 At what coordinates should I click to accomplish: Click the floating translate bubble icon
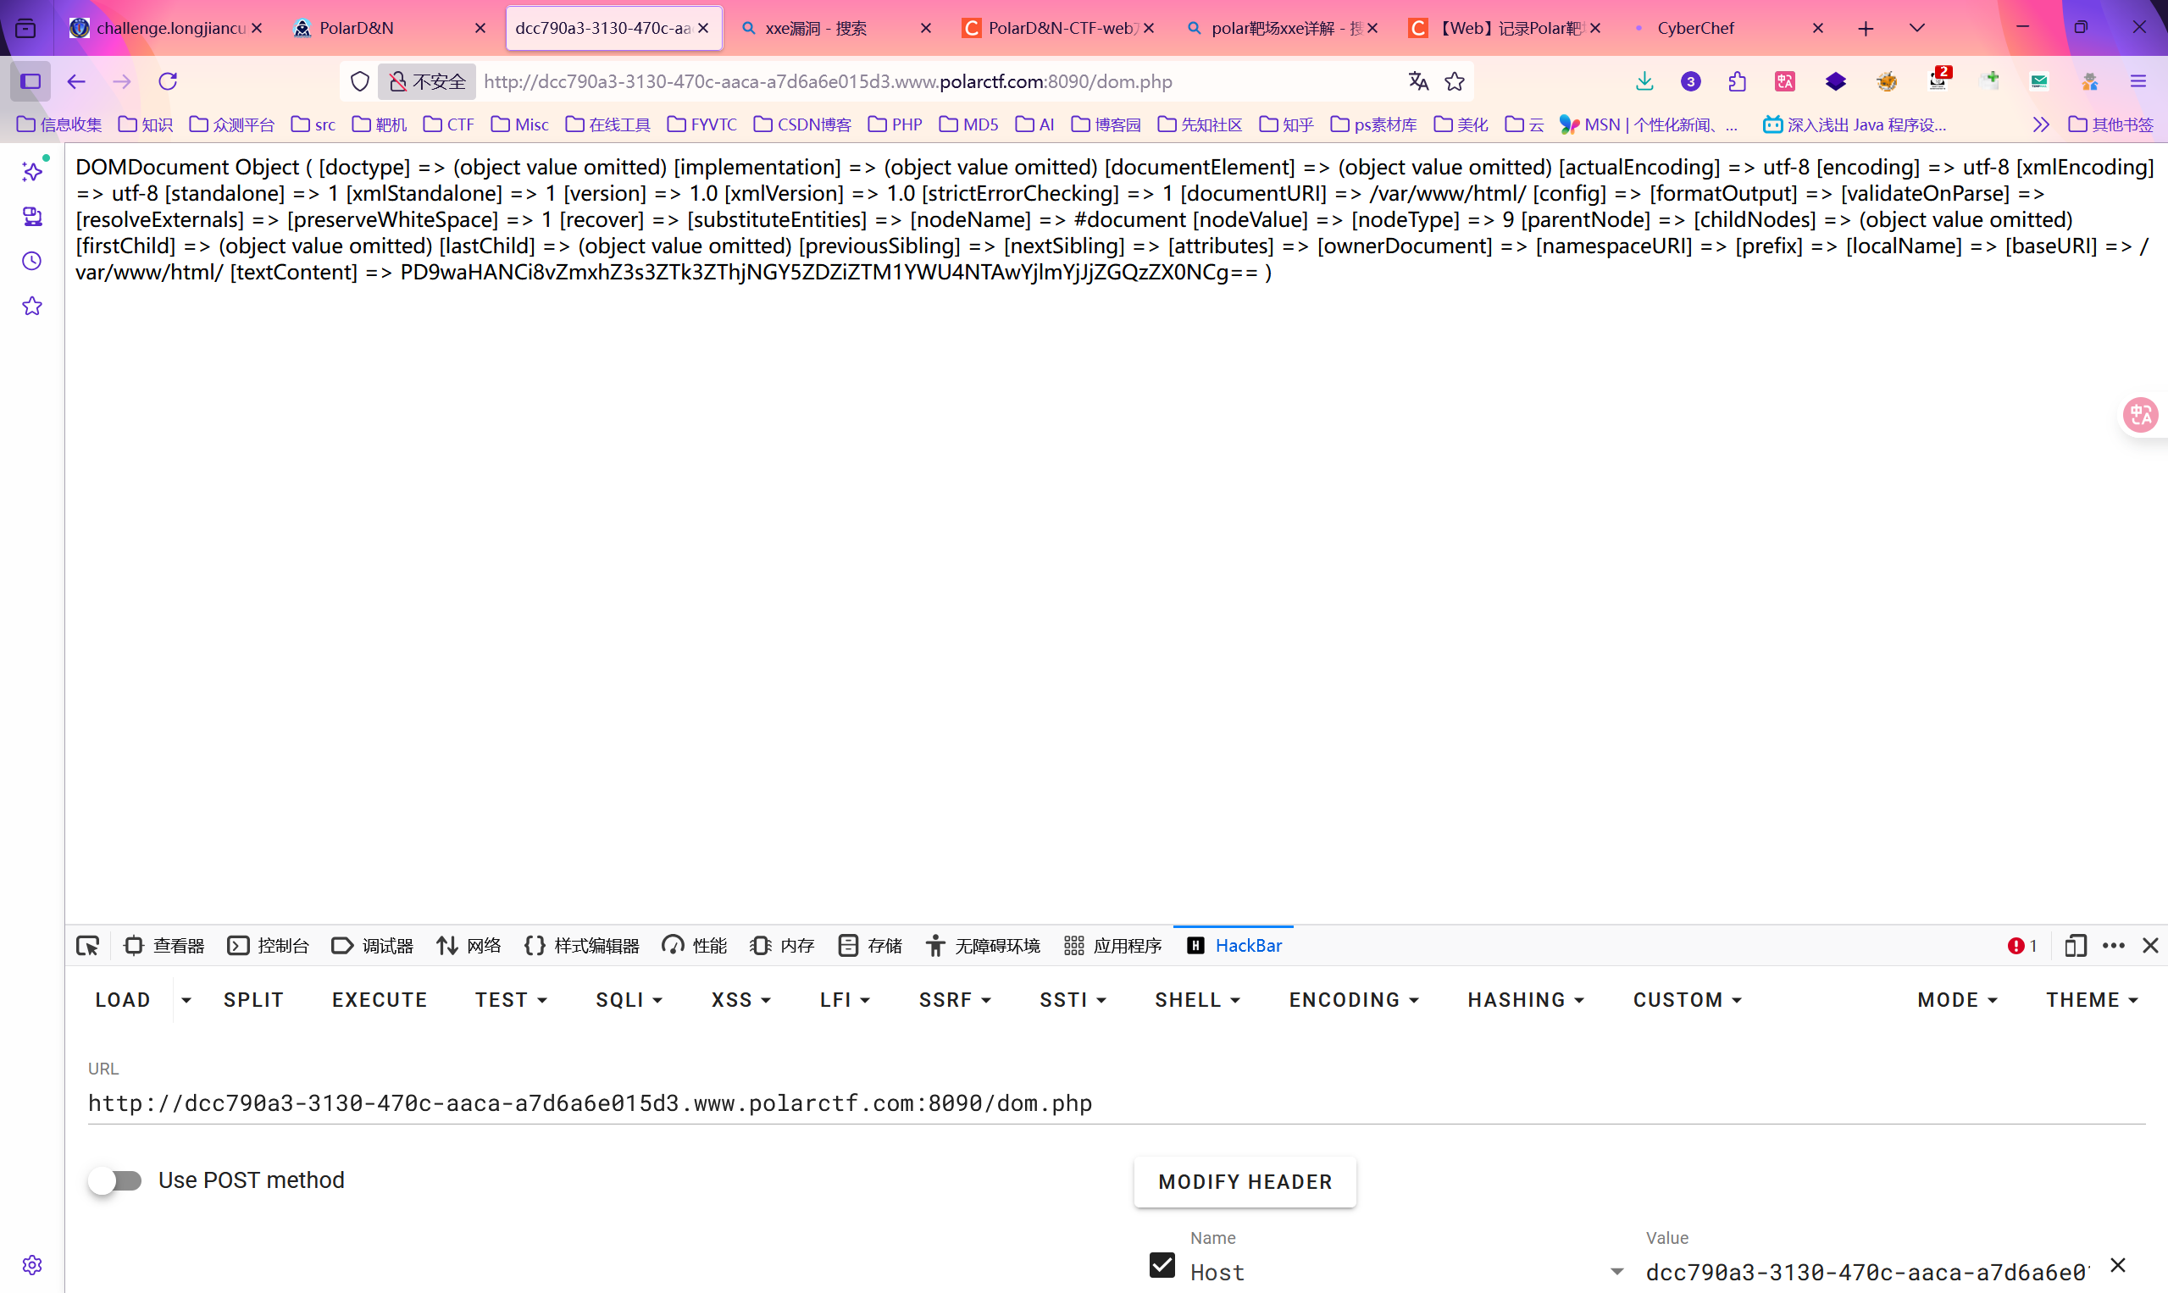tap(2140, 415)
